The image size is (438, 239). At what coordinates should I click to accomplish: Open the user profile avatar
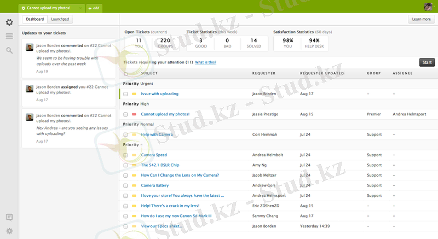(428, 7)
